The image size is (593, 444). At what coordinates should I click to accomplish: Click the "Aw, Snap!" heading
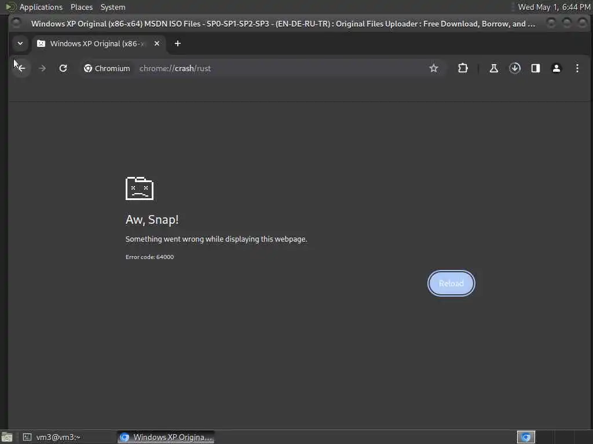[x=152, y=219]
